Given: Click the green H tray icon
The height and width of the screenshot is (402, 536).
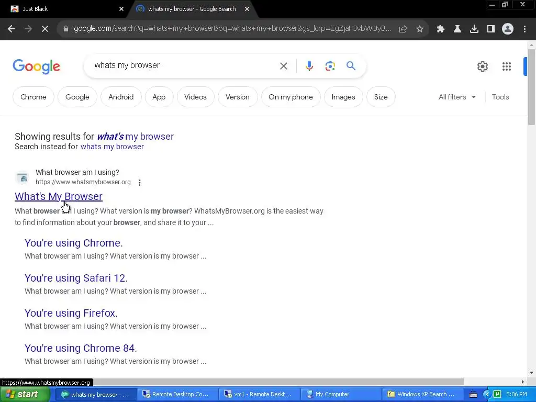Looking at the screenshot, I should (x=497, y=395).
